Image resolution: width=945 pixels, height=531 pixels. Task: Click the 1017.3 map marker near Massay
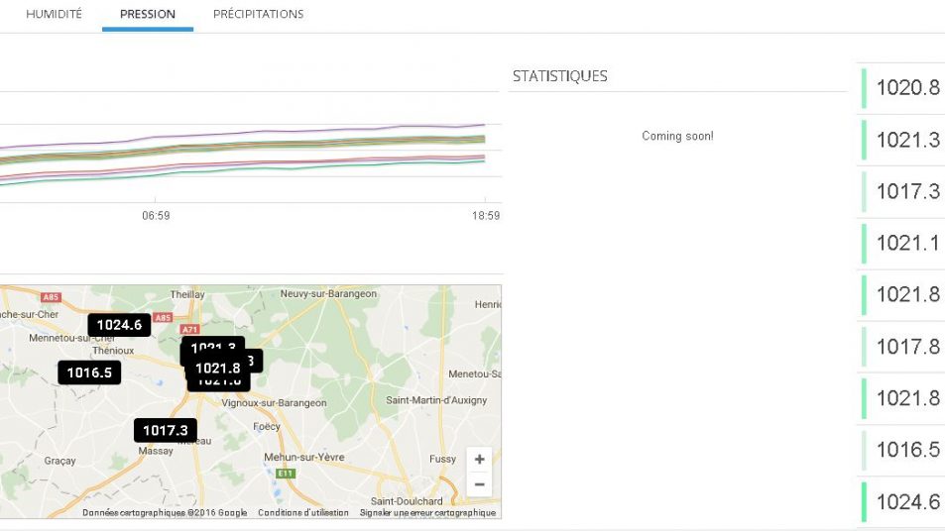pyautogui.click(x=165, y=430)
